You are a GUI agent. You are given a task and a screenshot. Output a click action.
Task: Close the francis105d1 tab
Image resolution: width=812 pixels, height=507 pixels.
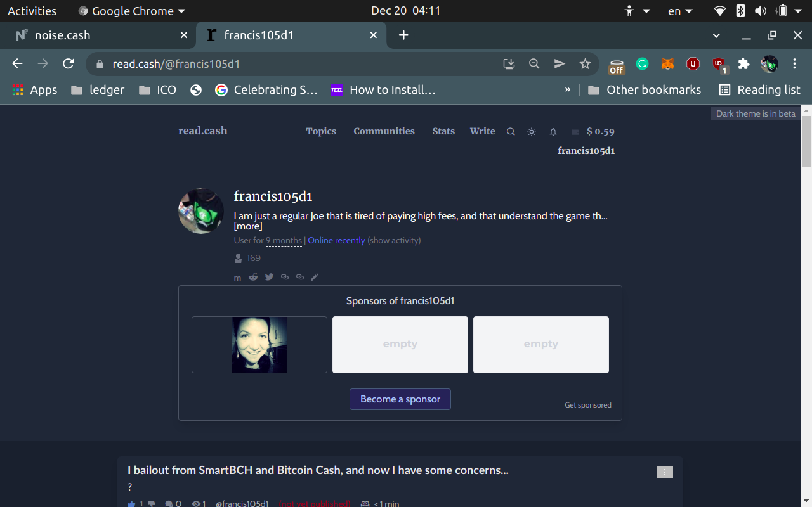374,35
